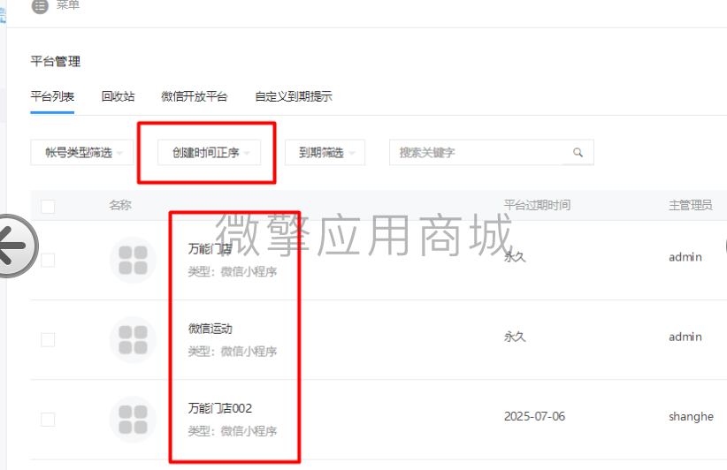
Task: Switch to the 自定义到期提示 tab
Action: pos(294,96)
